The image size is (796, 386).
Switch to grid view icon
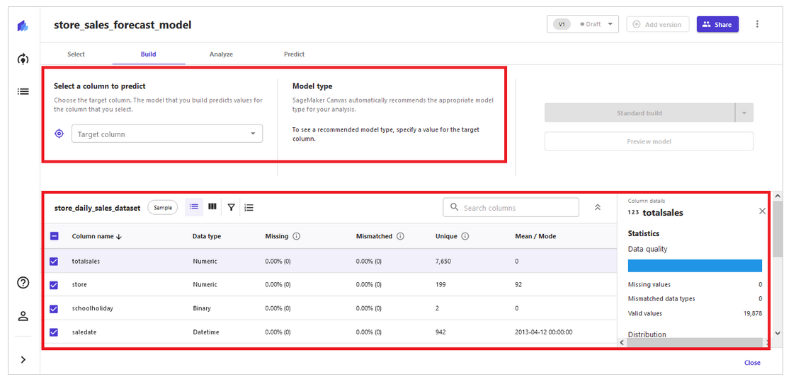212,206
